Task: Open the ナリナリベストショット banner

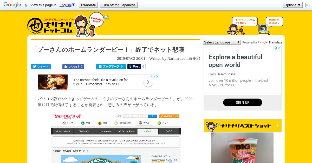Action: pyautogui.click(x=243, y=125)
